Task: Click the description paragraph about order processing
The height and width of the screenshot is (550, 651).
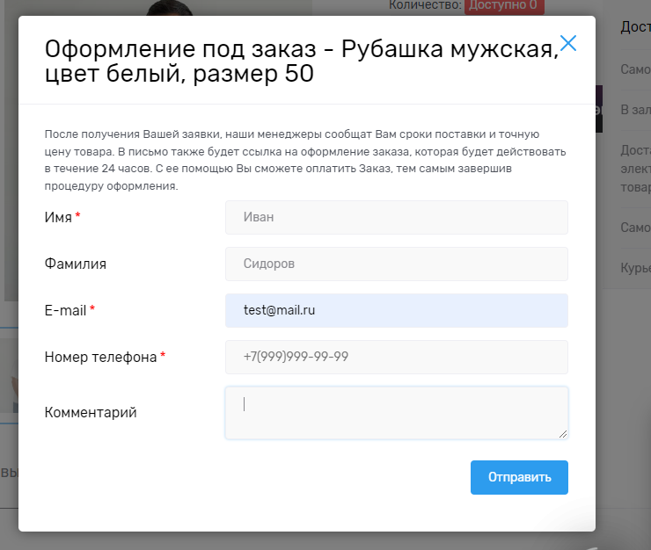Action: tap(305, 160)
